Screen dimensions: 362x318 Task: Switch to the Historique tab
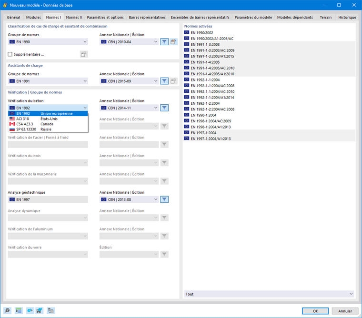[347, 17]
